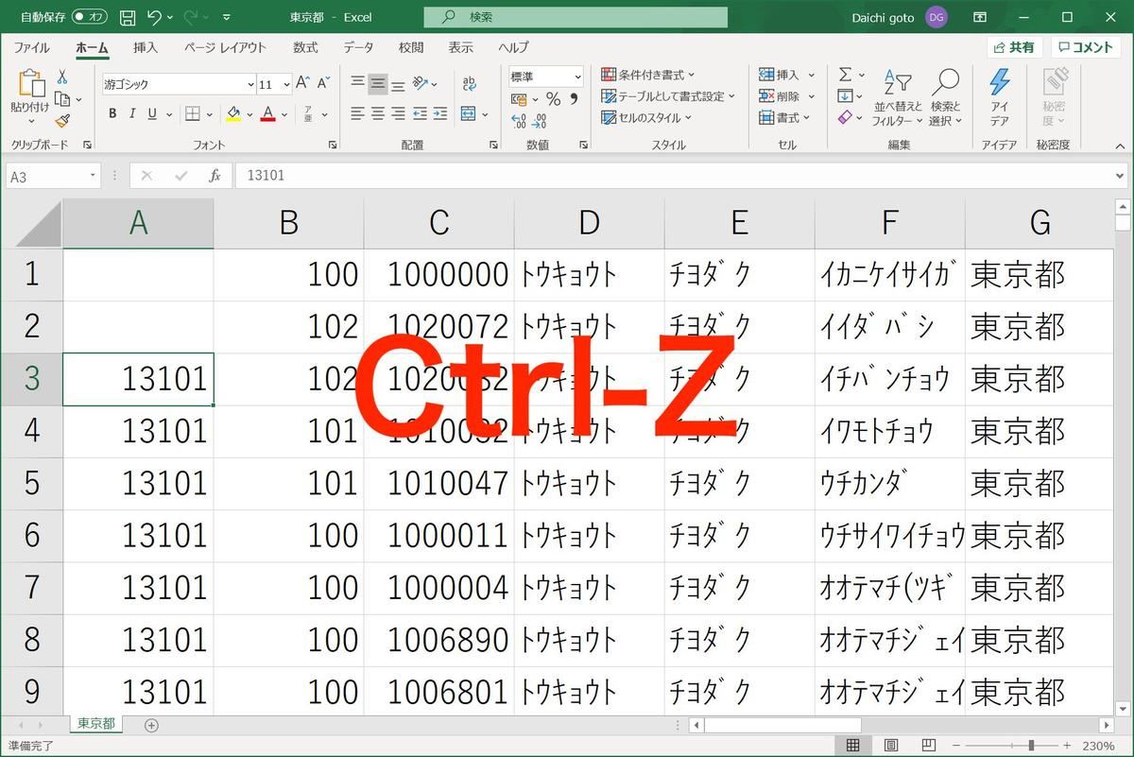
Task: Click the zoom slider handle
Action: [x=1031, y=746]
